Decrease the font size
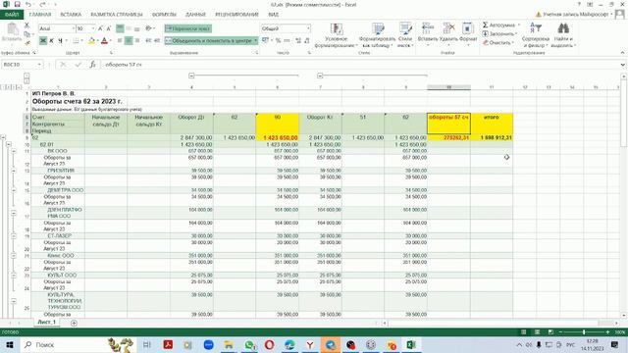628x353 pixels. pos(109,28)
